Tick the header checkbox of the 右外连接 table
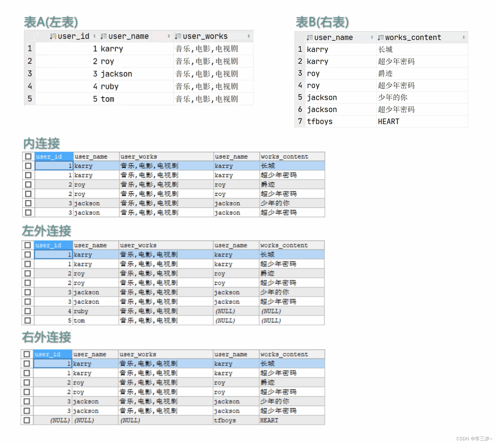Viewport: 497px width, 444px height. coord(27,354)
